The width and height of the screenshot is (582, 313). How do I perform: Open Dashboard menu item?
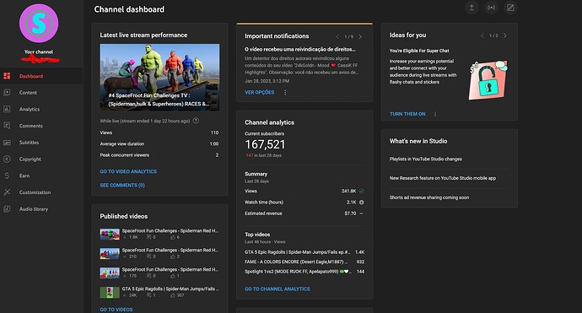(x=41, y=76)
